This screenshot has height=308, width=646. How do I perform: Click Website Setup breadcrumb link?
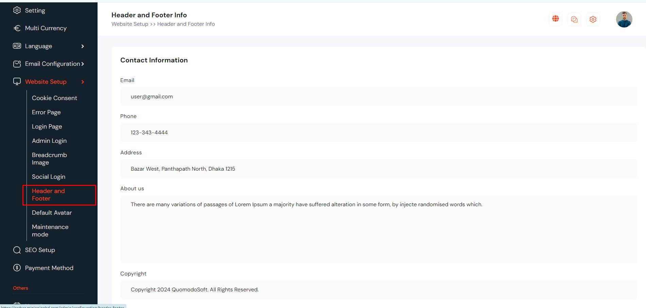130,24
